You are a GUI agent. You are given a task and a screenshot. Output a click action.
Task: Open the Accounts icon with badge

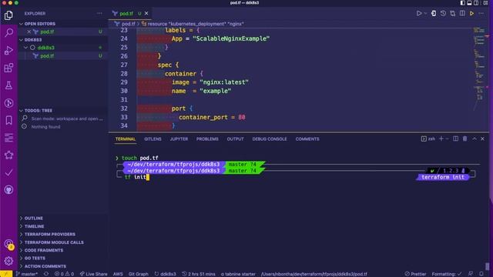tap(8, 244)
